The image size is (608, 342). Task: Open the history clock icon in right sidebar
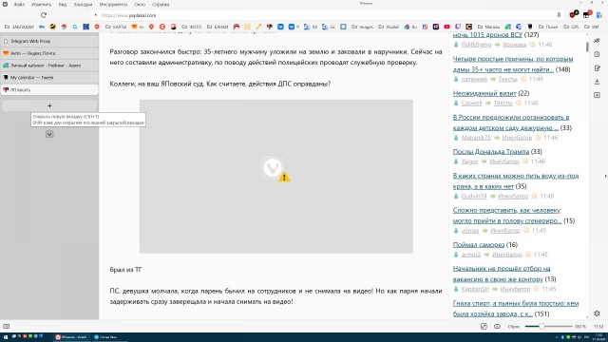pyautogui.click(x=598, y=55)
